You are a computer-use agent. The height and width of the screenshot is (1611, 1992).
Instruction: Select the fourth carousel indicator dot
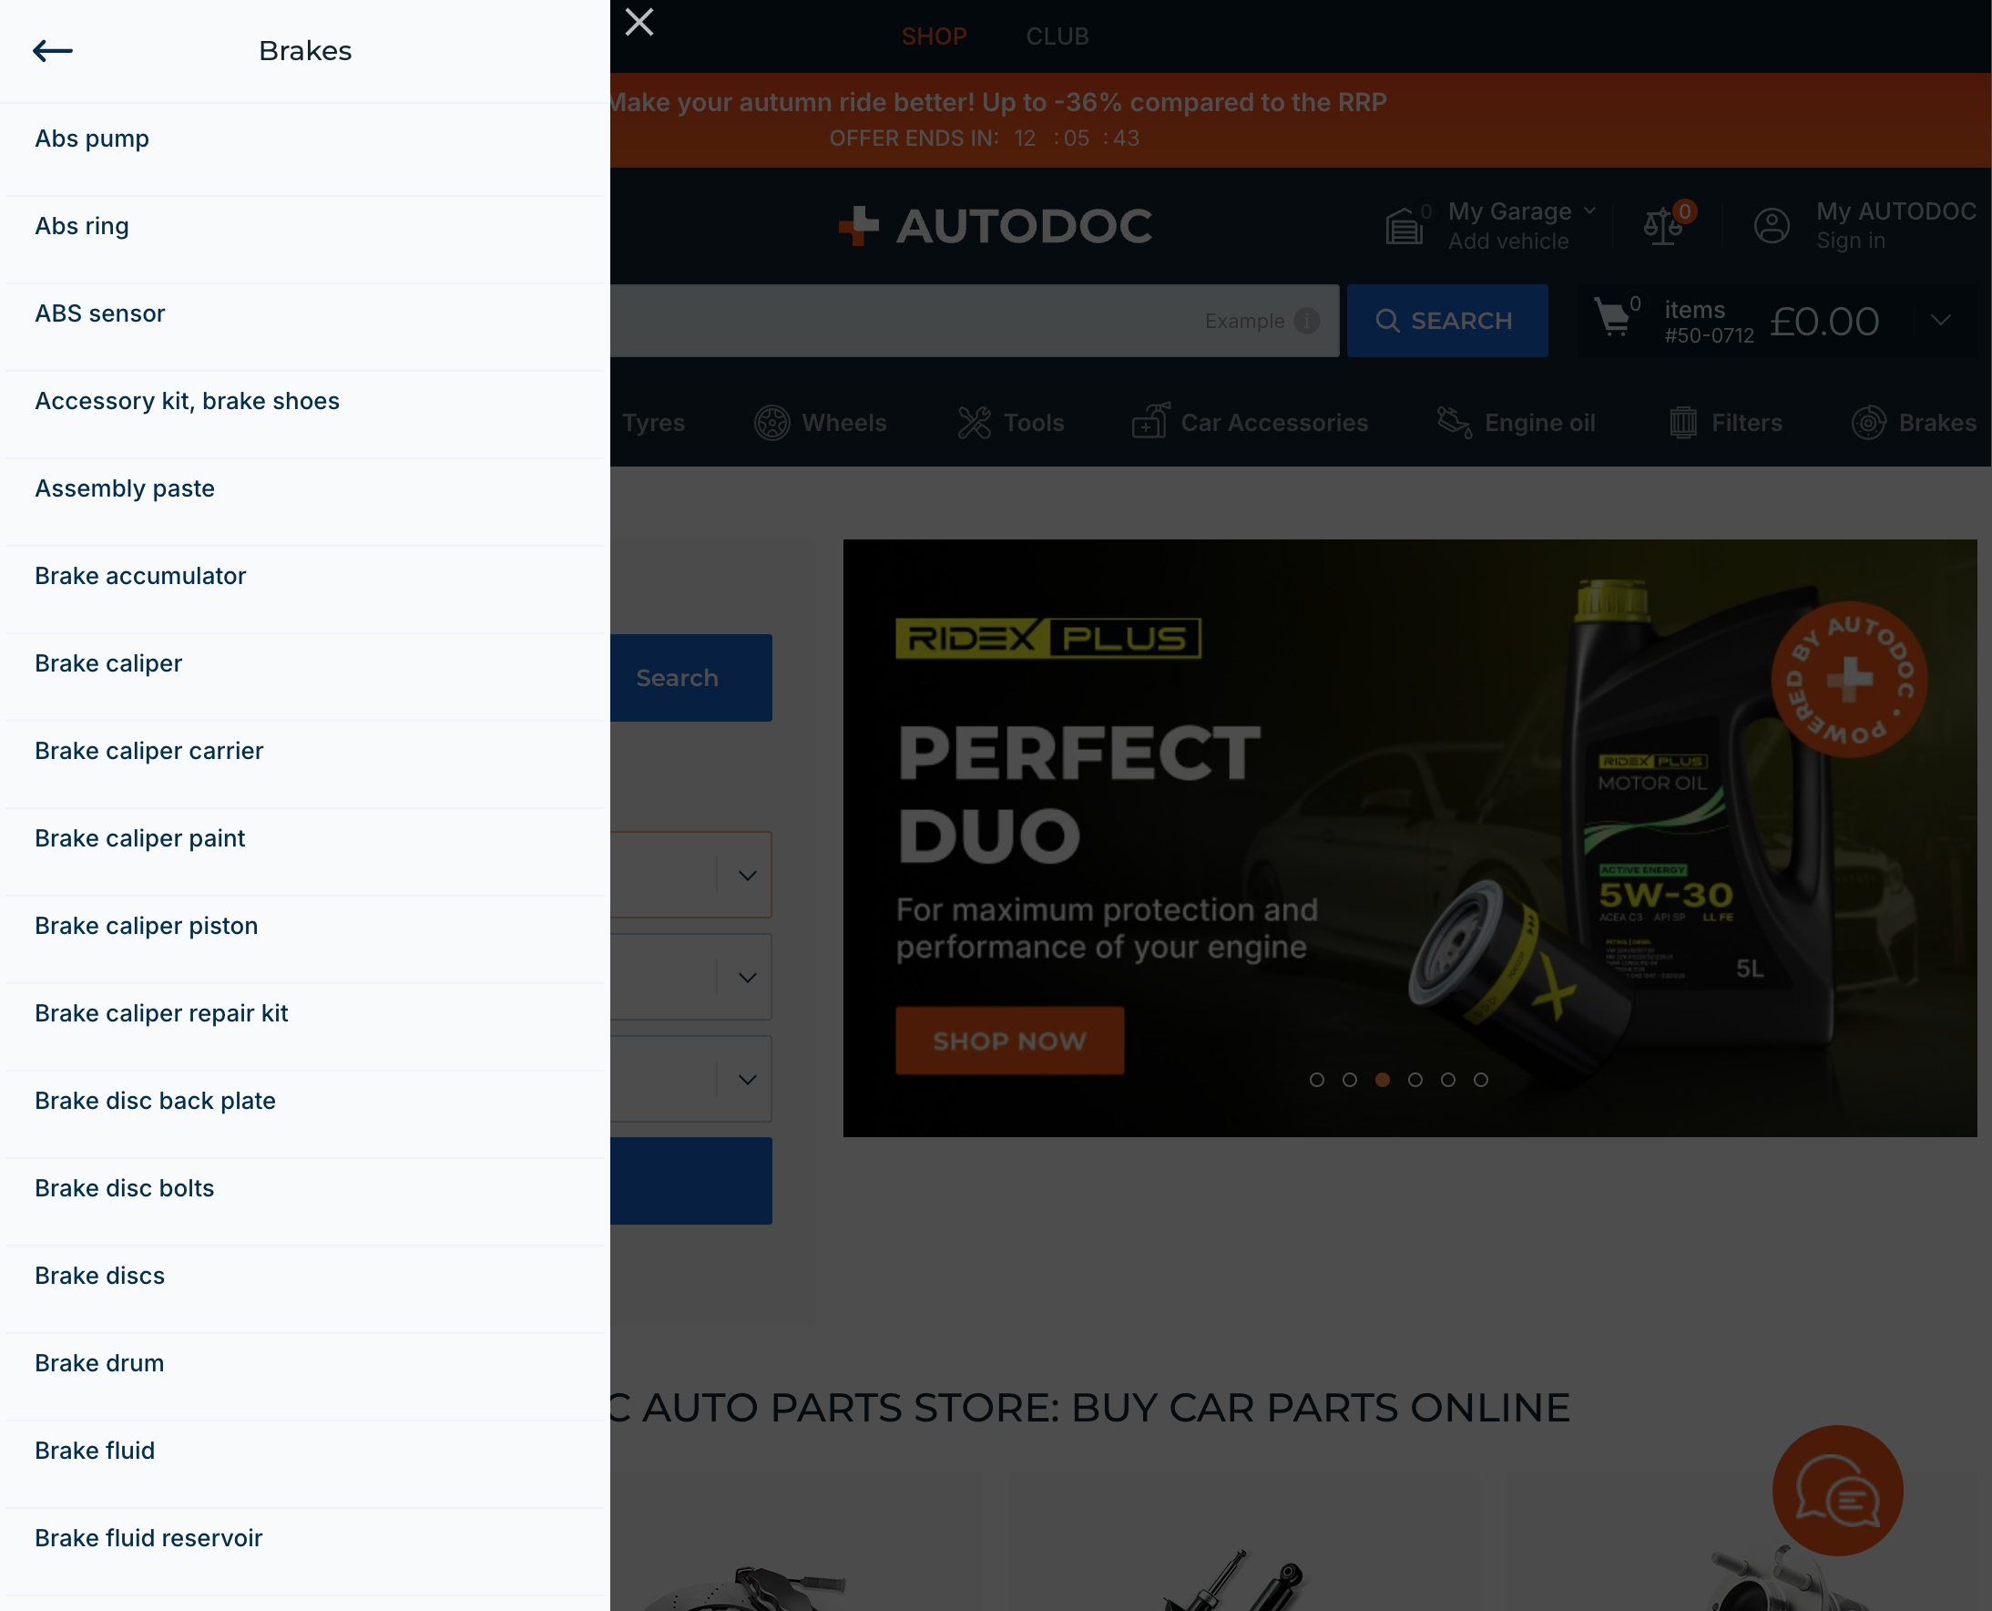[1415, 1079]
